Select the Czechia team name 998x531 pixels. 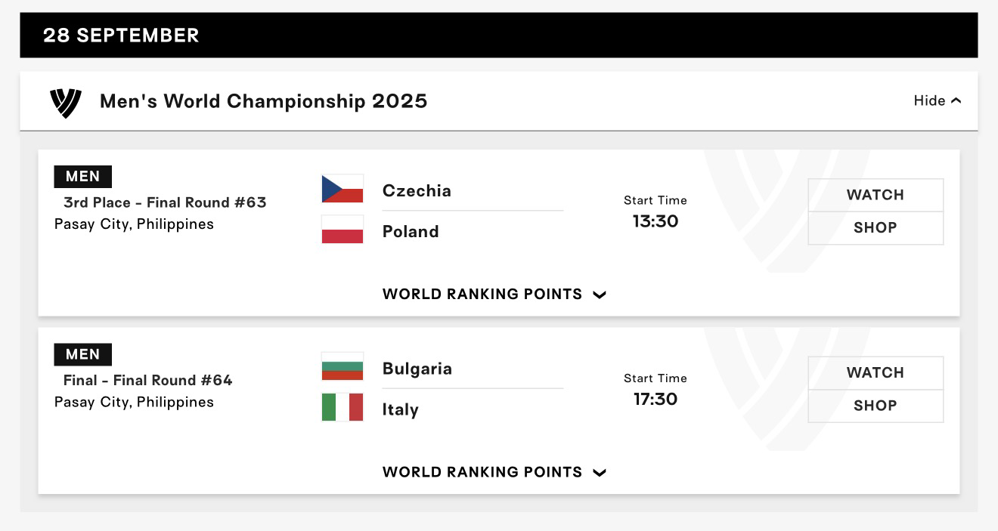click(417, 190)
